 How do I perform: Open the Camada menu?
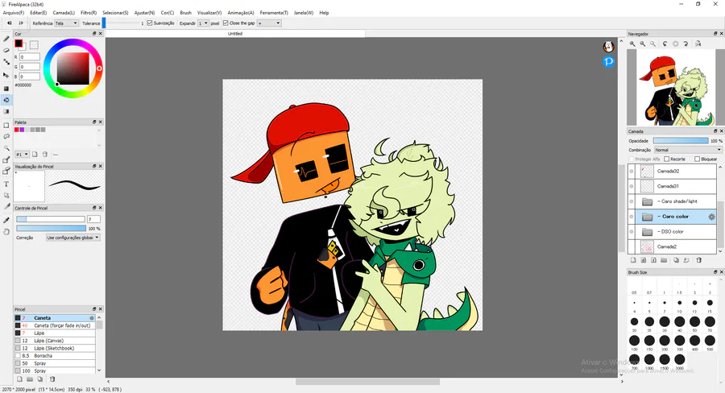pyautogui.click(x=64, y=13)
